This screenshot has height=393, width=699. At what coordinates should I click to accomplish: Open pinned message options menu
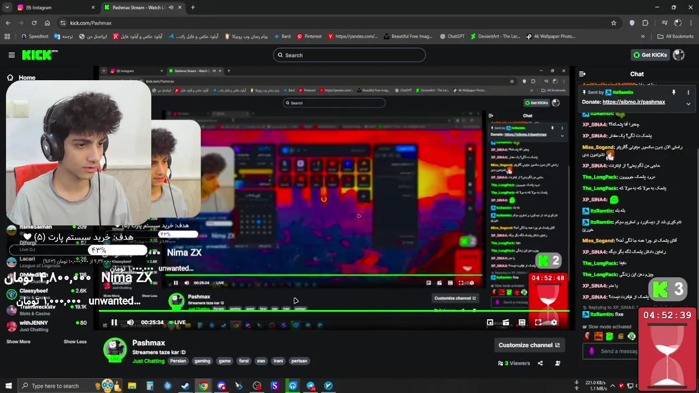point(688,92)
